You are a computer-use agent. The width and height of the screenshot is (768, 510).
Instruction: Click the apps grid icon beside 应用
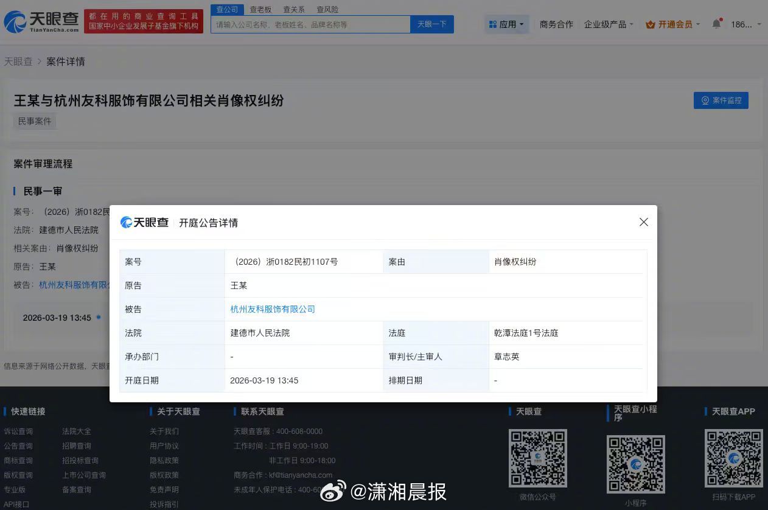492,24
